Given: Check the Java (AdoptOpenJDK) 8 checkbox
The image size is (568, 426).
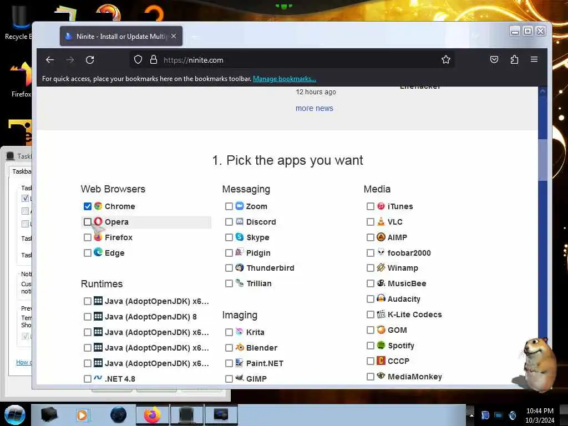Looking at the screenshot, I should click(87, 317).
